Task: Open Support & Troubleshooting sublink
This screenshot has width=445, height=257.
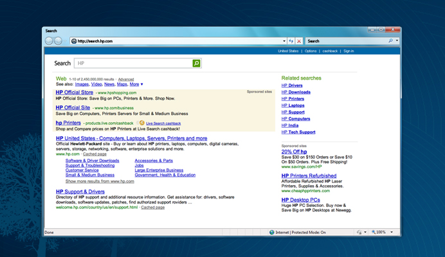Action: pos(90,165)
